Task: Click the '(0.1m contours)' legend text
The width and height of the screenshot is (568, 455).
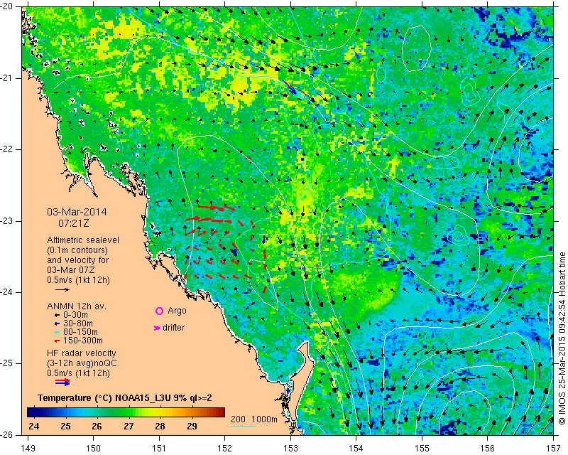Action: (x=77, y=250)
